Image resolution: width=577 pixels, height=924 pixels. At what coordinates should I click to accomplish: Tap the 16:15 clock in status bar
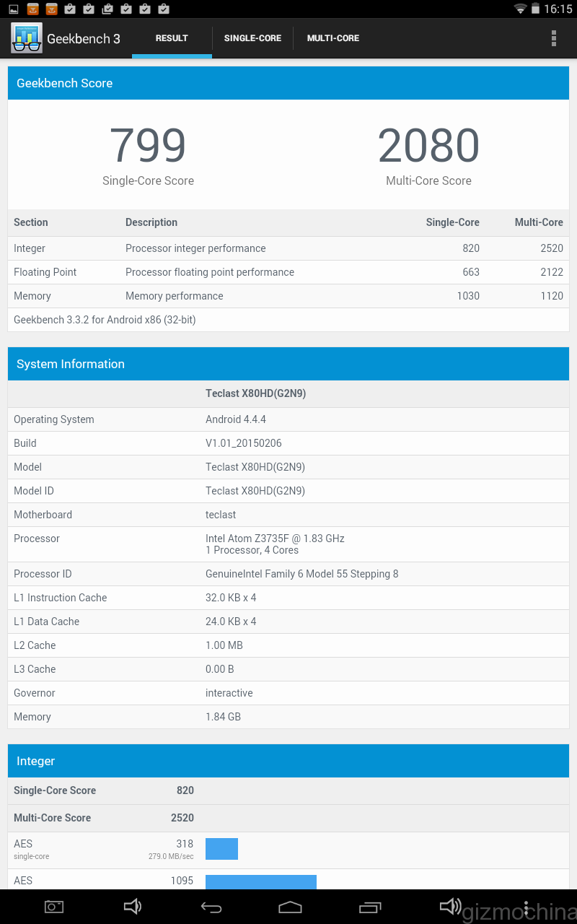558,9
